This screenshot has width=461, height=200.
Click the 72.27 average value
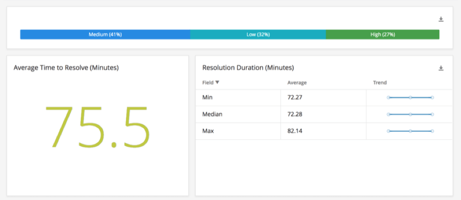295,97
